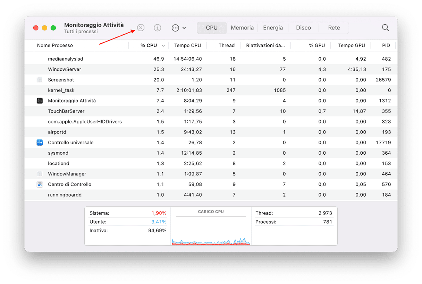Zoom with the green window button
Viewport: 422px width, 284px height.
(53, 28)
